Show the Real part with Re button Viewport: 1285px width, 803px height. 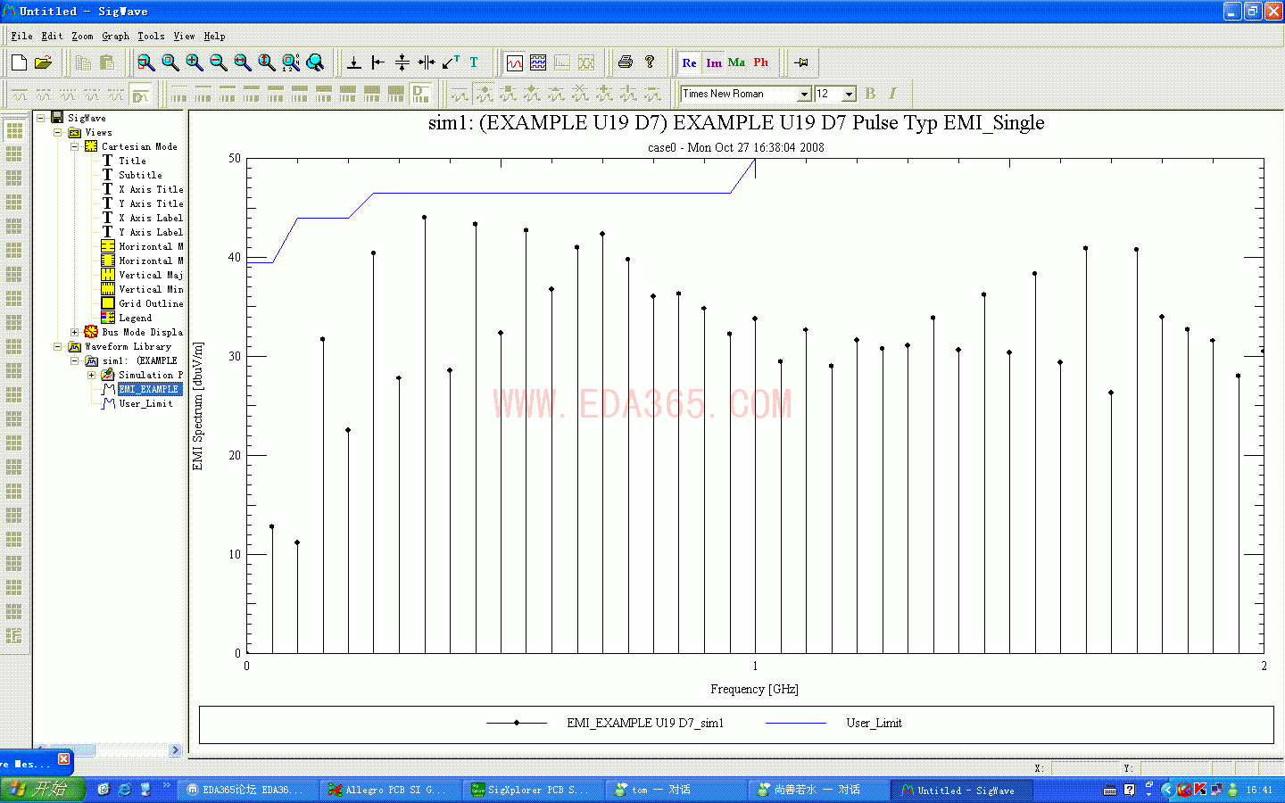point(689,62)
